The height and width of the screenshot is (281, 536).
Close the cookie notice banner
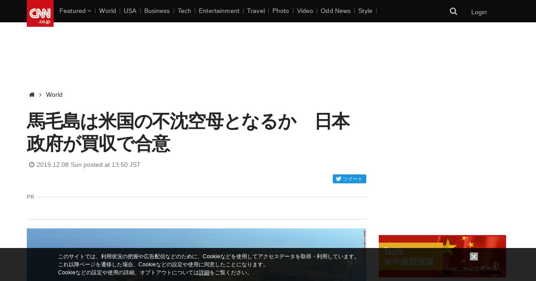pyautogui.click(x=474, y=256)
